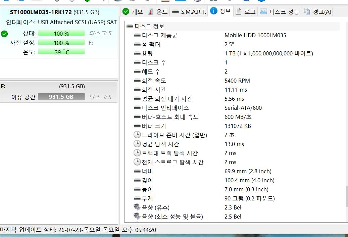Click the speaker icon beside 음향 (최소 성능 및 볼륨)
Image resolution: width=348 pixels, height=237 pixels.
pyautogui.click(x=137, y=216)
